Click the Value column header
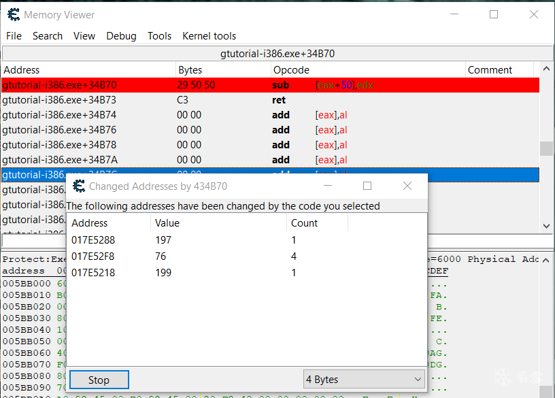 tap(219, 223)
